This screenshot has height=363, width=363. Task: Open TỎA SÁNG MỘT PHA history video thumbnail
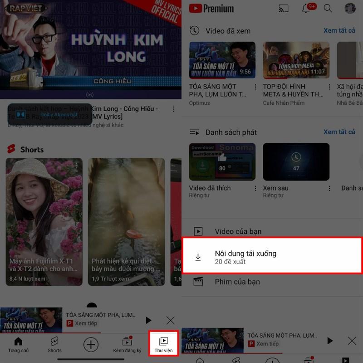(x=222, y=60)
